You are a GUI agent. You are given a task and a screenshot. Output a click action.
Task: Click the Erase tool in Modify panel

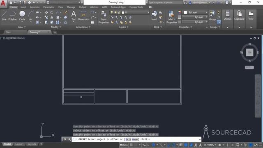tap(66, 13)
